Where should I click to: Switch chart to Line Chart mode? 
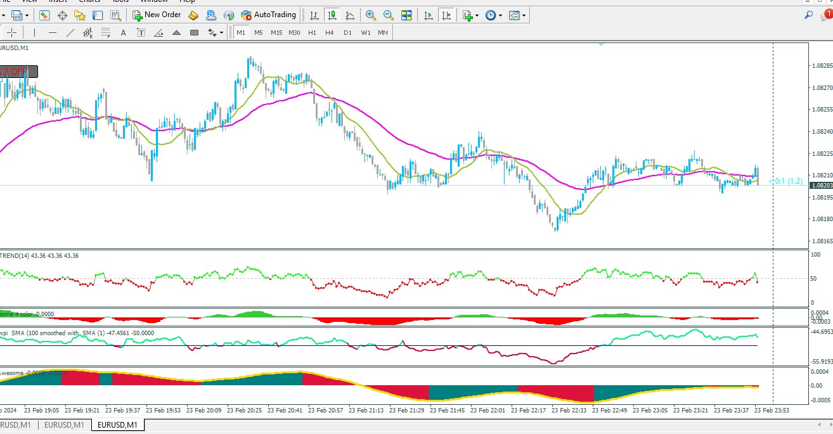click(350, 15)
